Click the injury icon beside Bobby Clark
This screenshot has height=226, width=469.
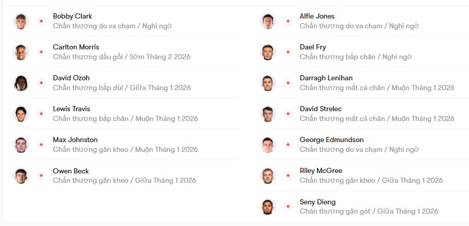tap(41, 21)
